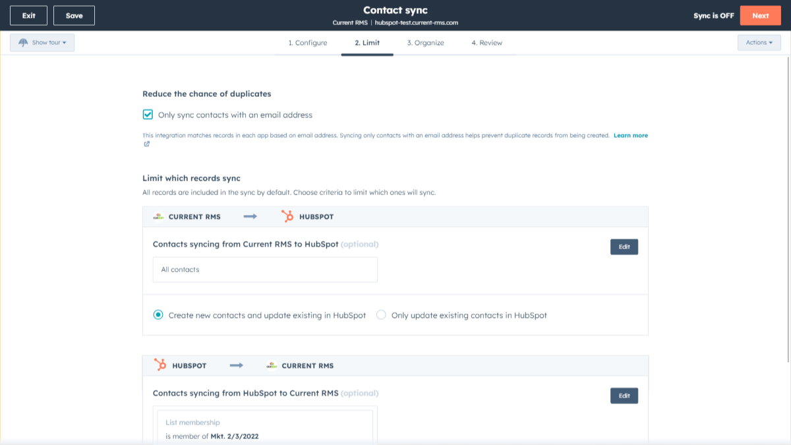Click the arrow icon between HubSpot and Current RMS

tap(236, 365)
